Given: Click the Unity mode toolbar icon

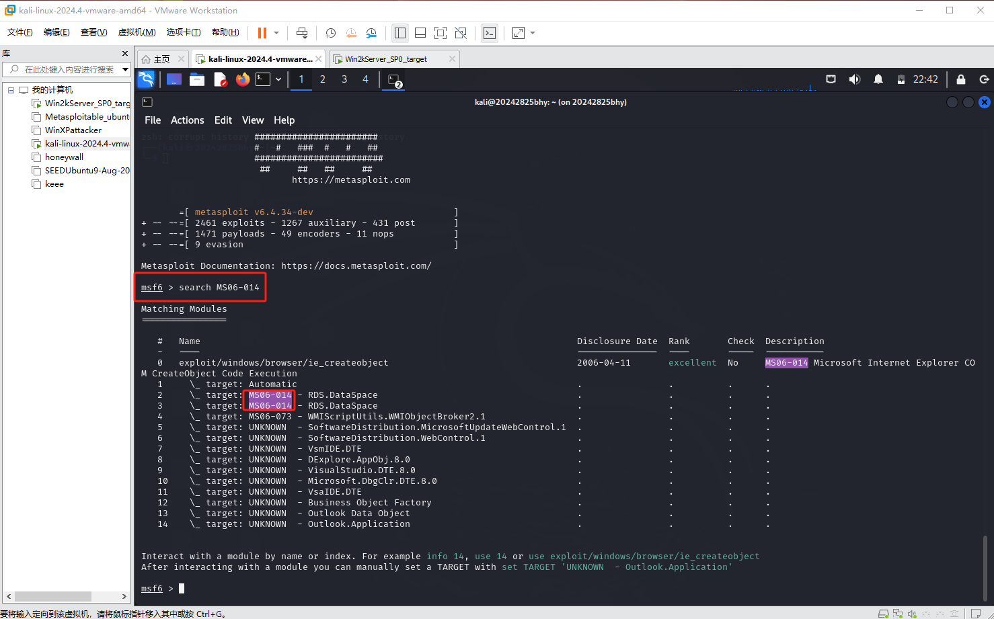Looking at the screenshot, I should pos(461,33).
